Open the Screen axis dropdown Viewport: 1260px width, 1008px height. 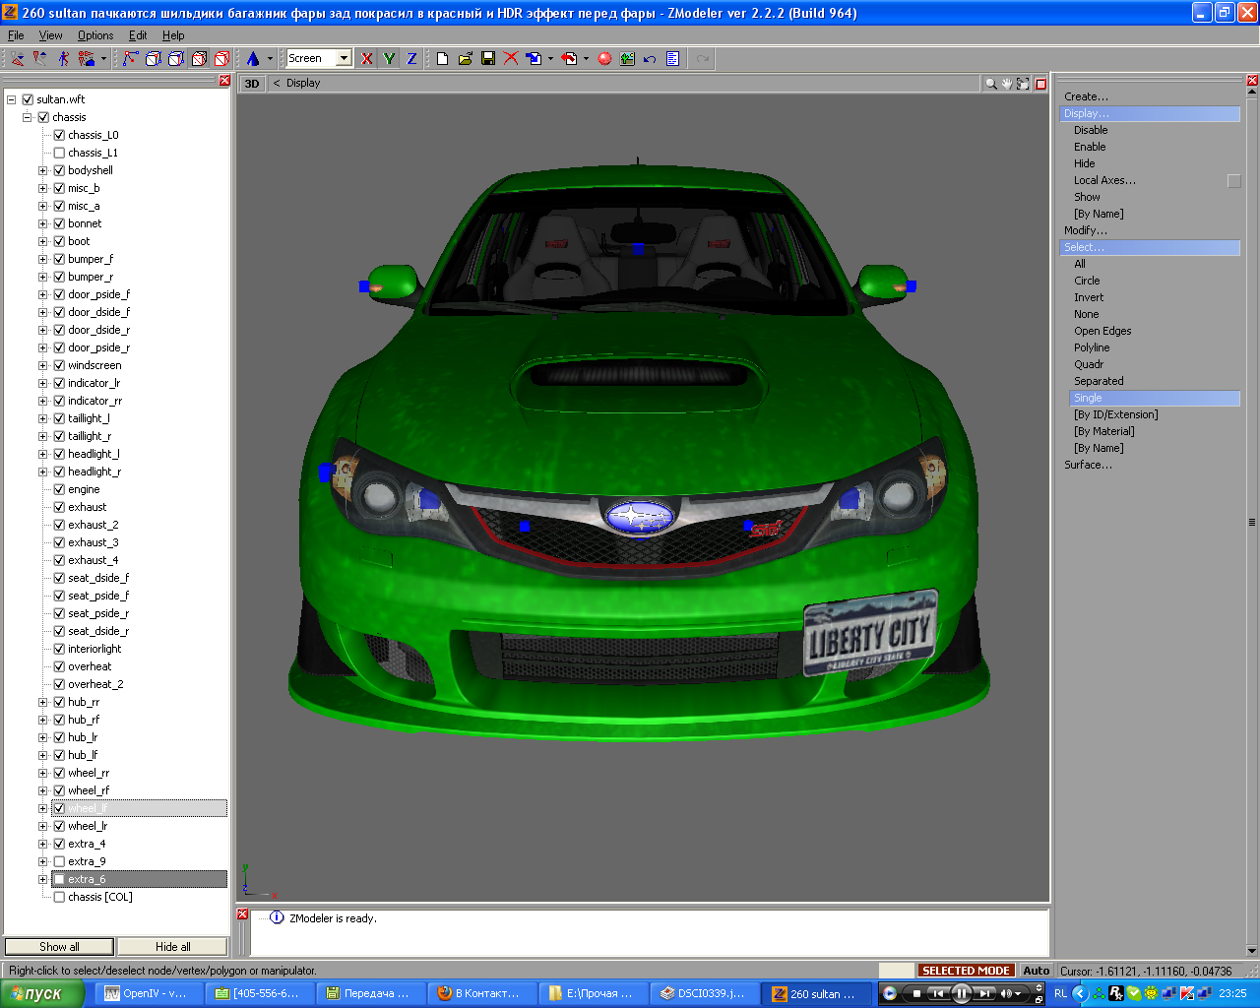pyautogui.click(x=344, y=59)
